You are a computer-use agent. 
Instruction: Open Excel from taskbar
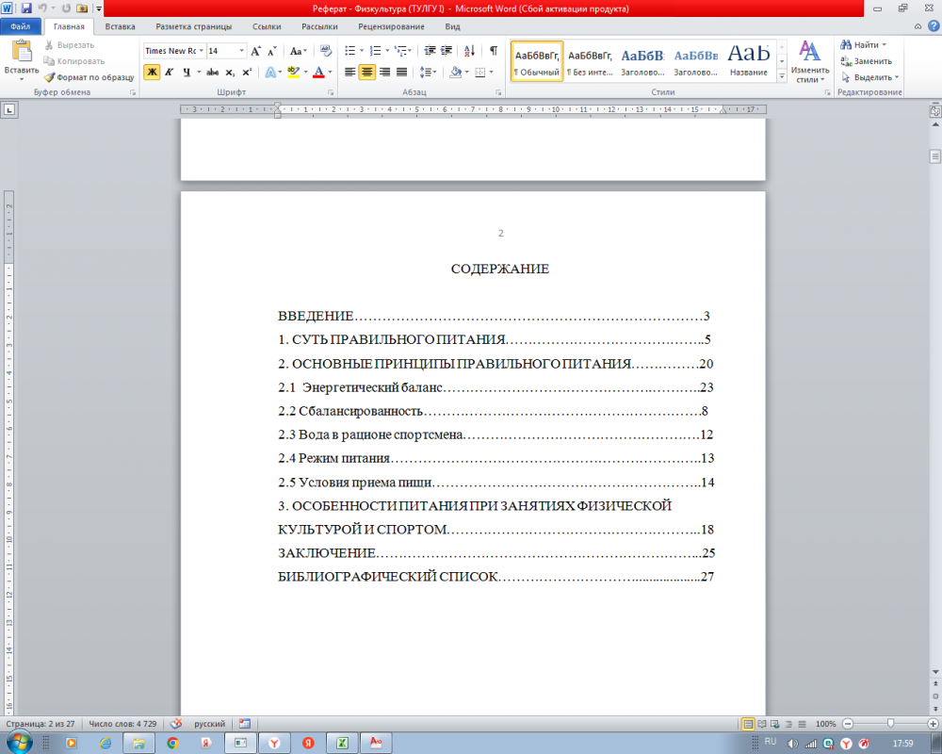point(342,744)
